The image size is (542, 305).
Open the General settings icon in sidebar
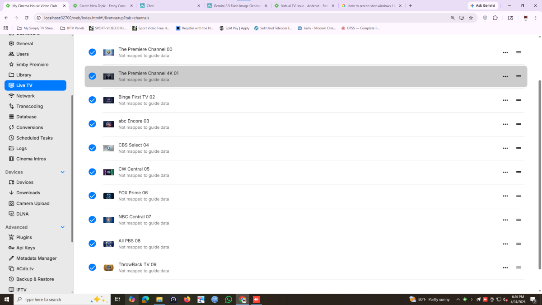12,44
